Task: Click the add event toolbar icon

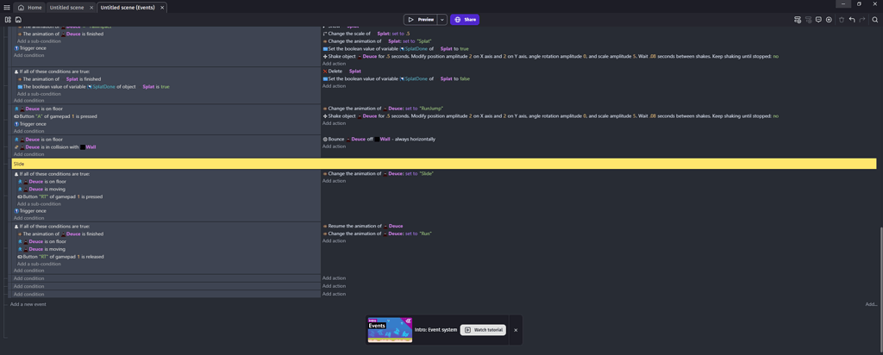Action: pos(798,19)
